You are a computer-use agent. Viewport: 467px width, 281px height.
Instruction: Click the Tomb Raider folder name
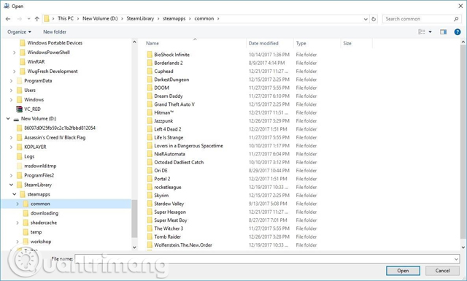pos(167,237)
